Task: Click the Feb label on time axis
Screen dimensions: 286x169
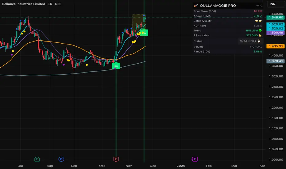Action: tap(209, 166)
